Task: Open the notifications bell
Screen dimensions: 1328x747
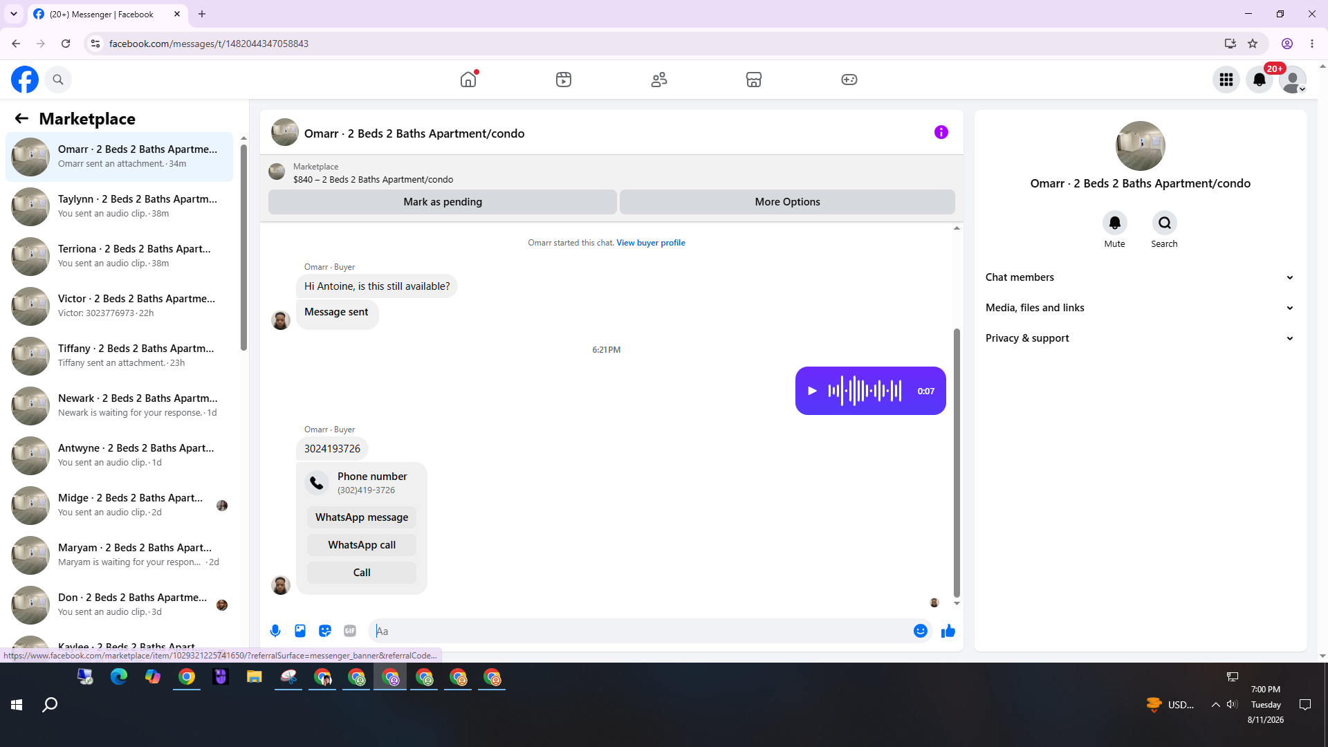Action: (x=1260, y=80)
